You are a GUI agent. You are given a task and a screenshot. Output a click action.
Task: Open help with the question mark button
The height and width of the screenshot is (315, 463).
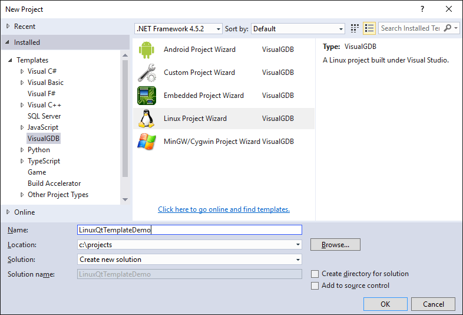[x=422, y=9]
